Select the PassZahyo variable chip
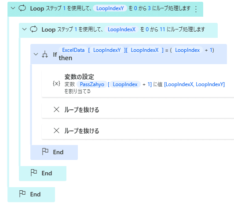Viewport: 234px width, 203px height. (92, 84)
